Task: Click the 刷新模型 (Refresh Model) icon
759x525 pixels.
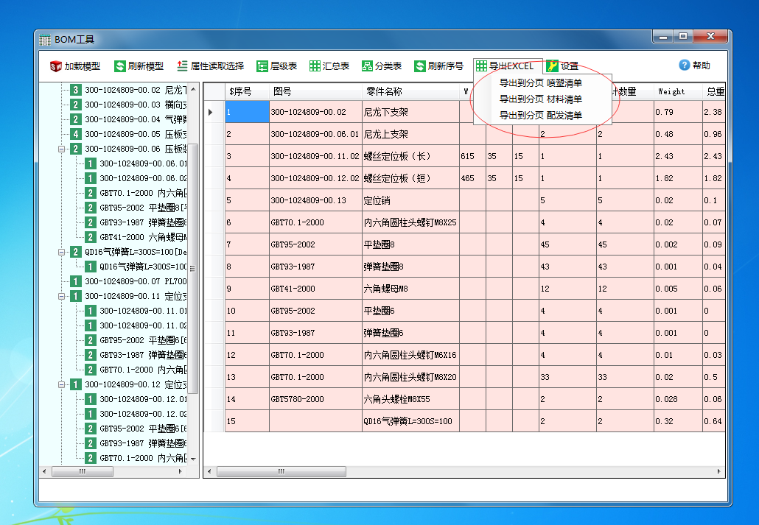Action: (x=131, y=65)
